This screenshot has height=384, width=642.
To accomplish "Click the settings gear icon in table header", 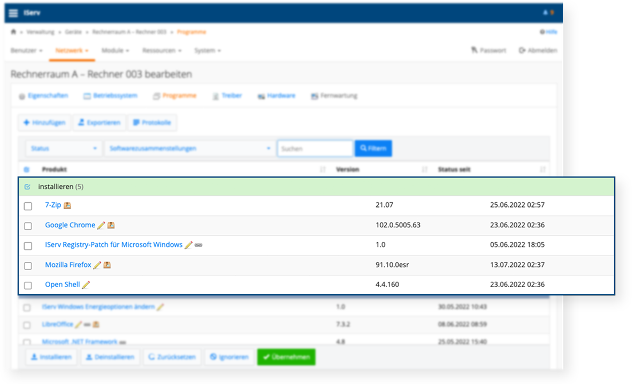I will pos(27,170).
